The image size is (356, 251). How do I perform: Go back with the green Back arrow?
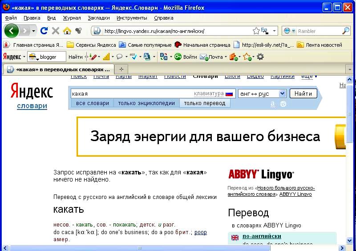(x=12, y=31)
